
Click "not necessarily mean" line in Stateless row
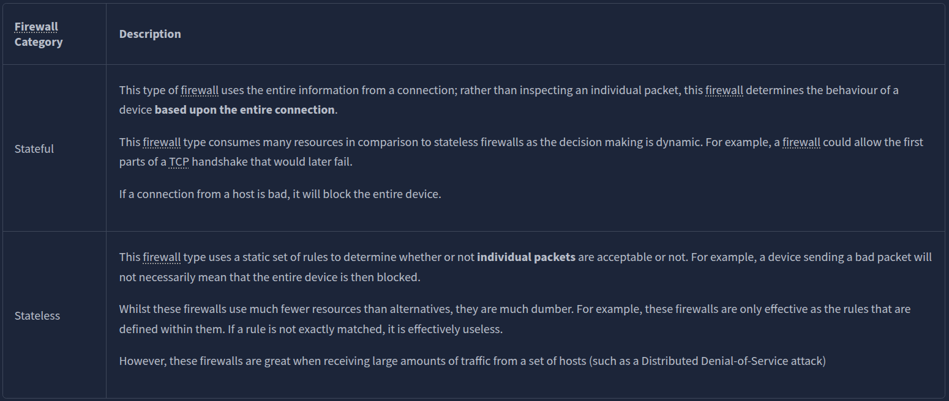pos(184,277)
